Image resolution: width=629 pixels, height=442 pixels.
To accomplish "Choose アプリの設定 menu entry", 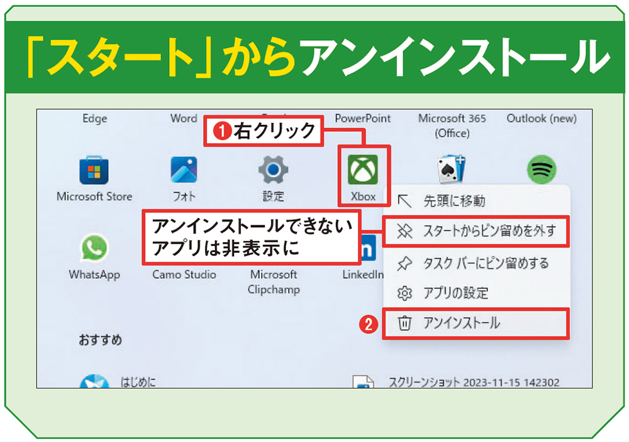I will (x=476, y=293).
